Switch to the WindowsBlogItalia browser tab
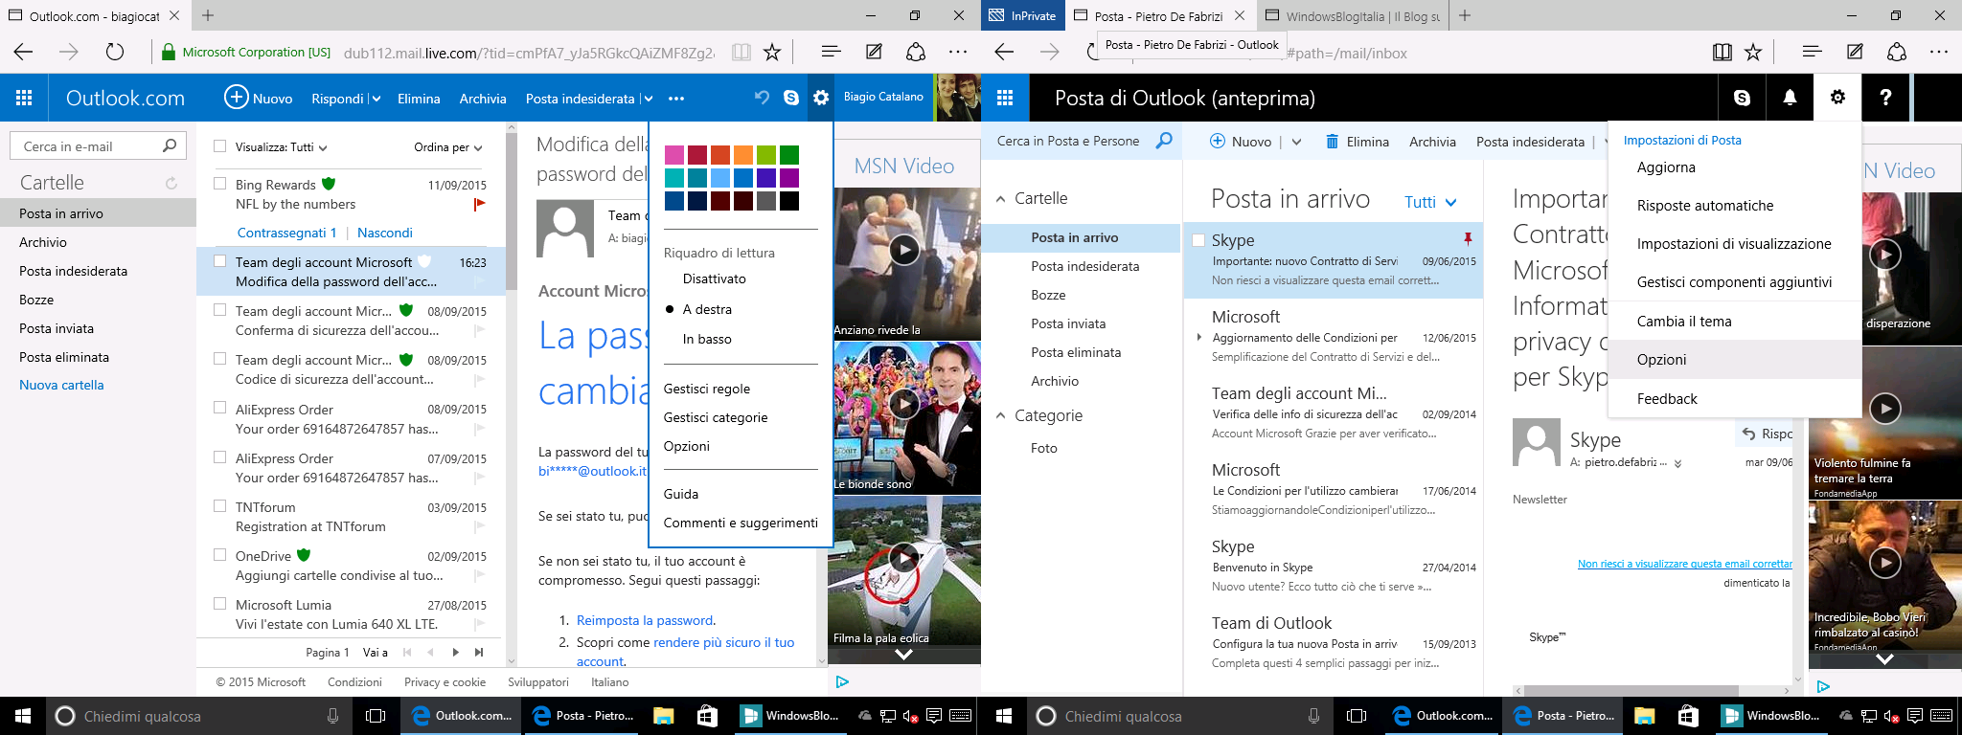The height and width of the screenshot is (735, 1962). coord(1354,15)
